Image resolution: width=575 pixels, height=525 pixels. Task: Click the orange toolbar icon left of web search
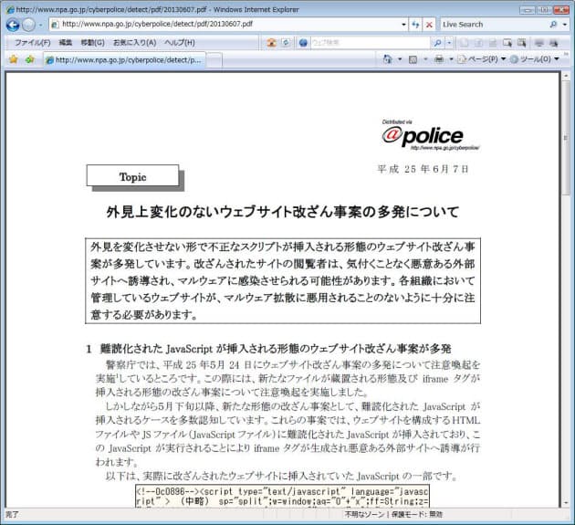[271, 43]
